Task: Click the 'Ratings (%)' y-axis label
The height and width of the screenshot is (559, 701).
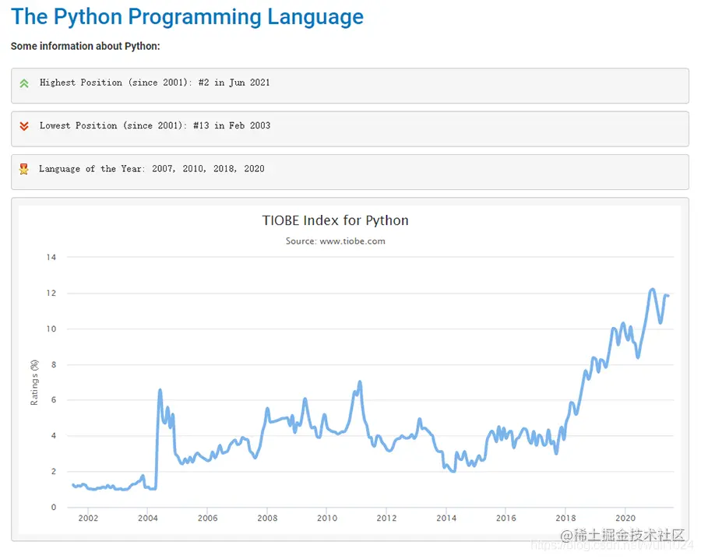Action: 34,382
